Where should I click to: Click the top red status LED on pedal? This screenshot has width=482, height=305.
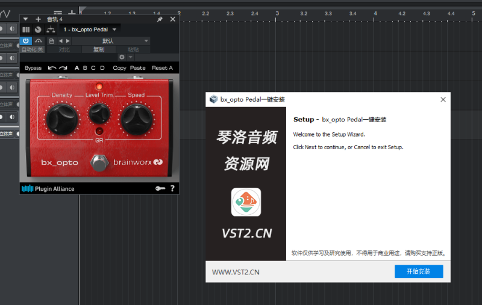pos(99,86)
